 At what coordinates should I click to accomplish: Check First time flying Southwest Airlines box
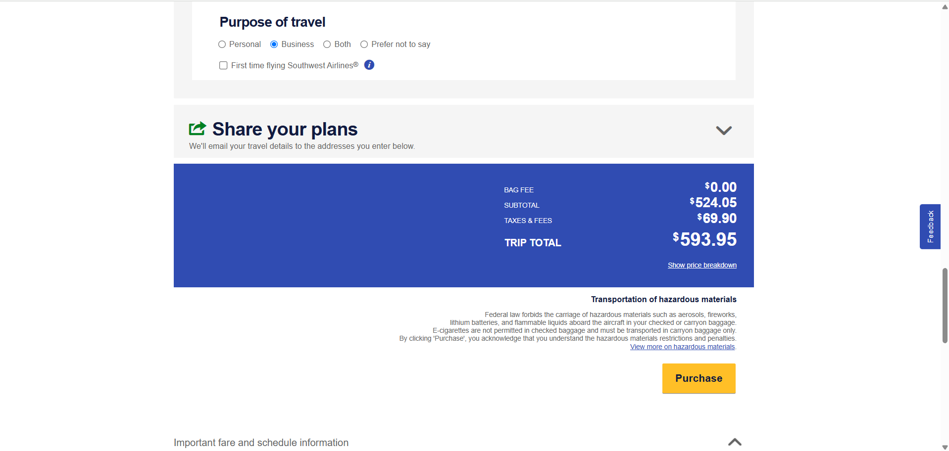click(x=223, y=65)
